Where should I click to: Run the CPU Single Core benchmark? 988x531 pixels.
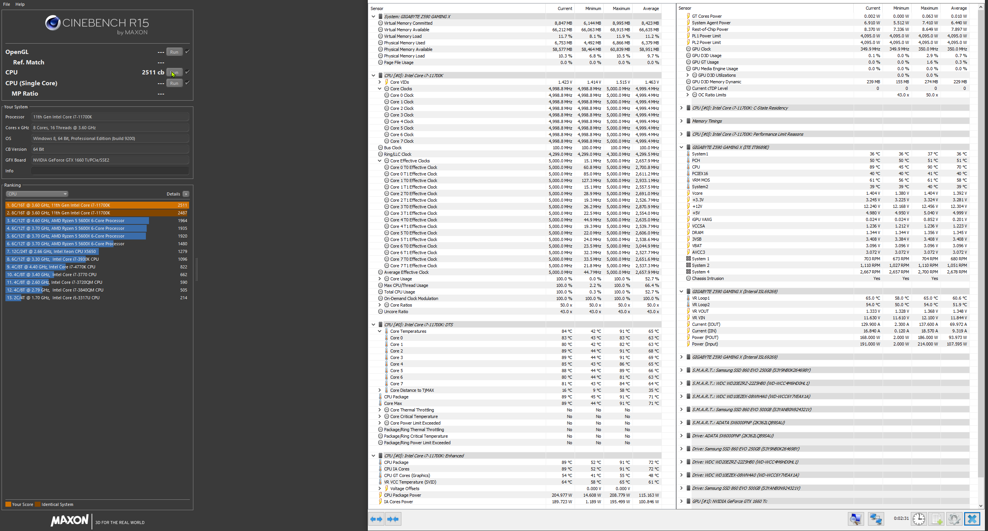[174, 83]
